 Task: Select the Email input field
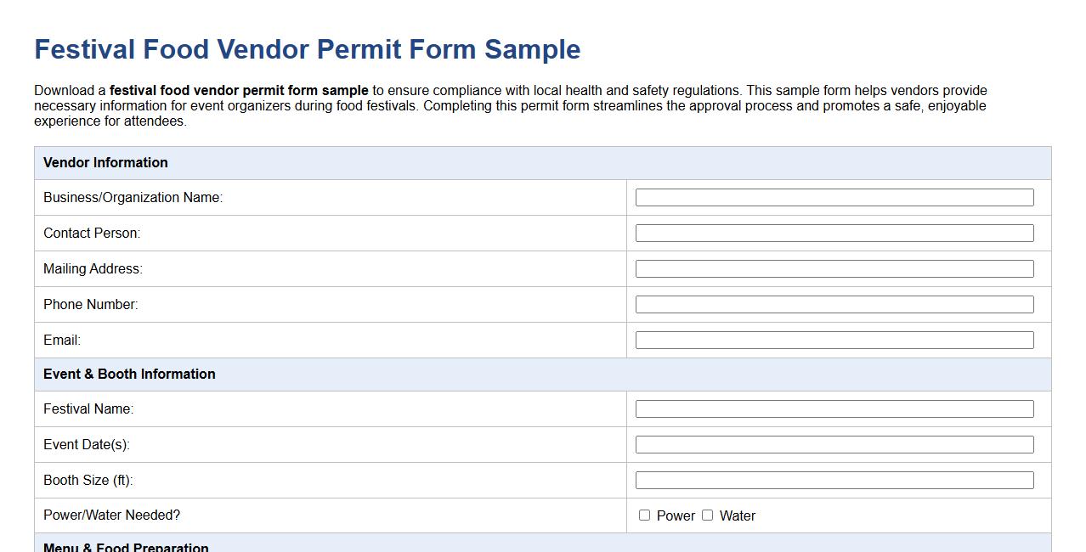tap(834, 340)
